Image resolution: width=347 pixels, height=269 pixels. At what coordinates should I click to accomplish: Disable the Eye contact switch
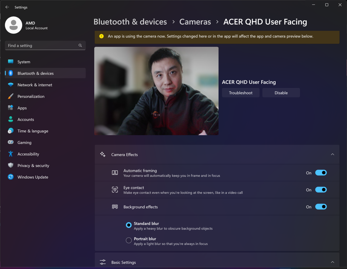(321, 190)
